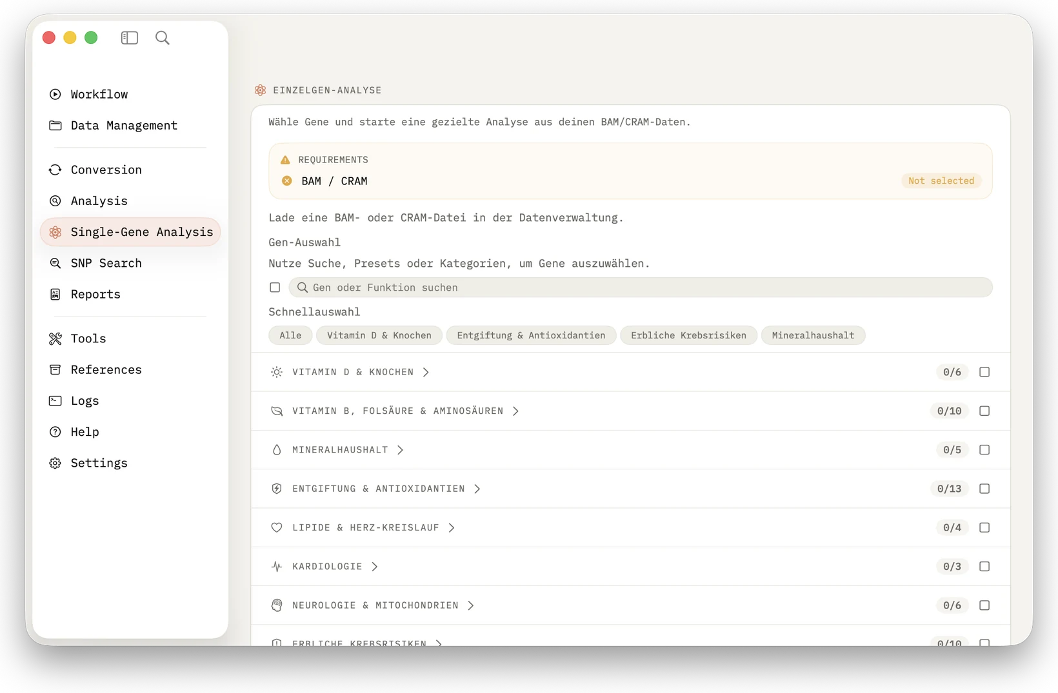The height and width of the screenshot is (693, 1058).
Task: Open Workflow via its play icon
Action: point(55,94)
